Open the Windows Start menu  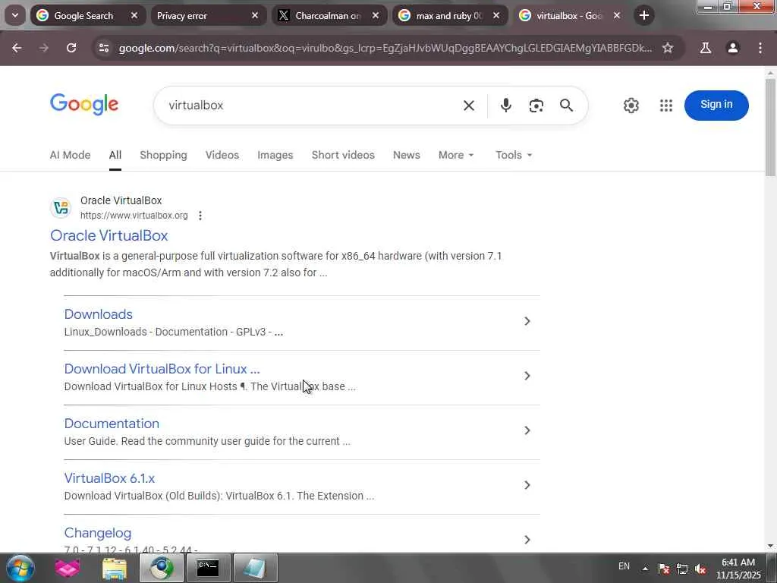click(20, 568)
